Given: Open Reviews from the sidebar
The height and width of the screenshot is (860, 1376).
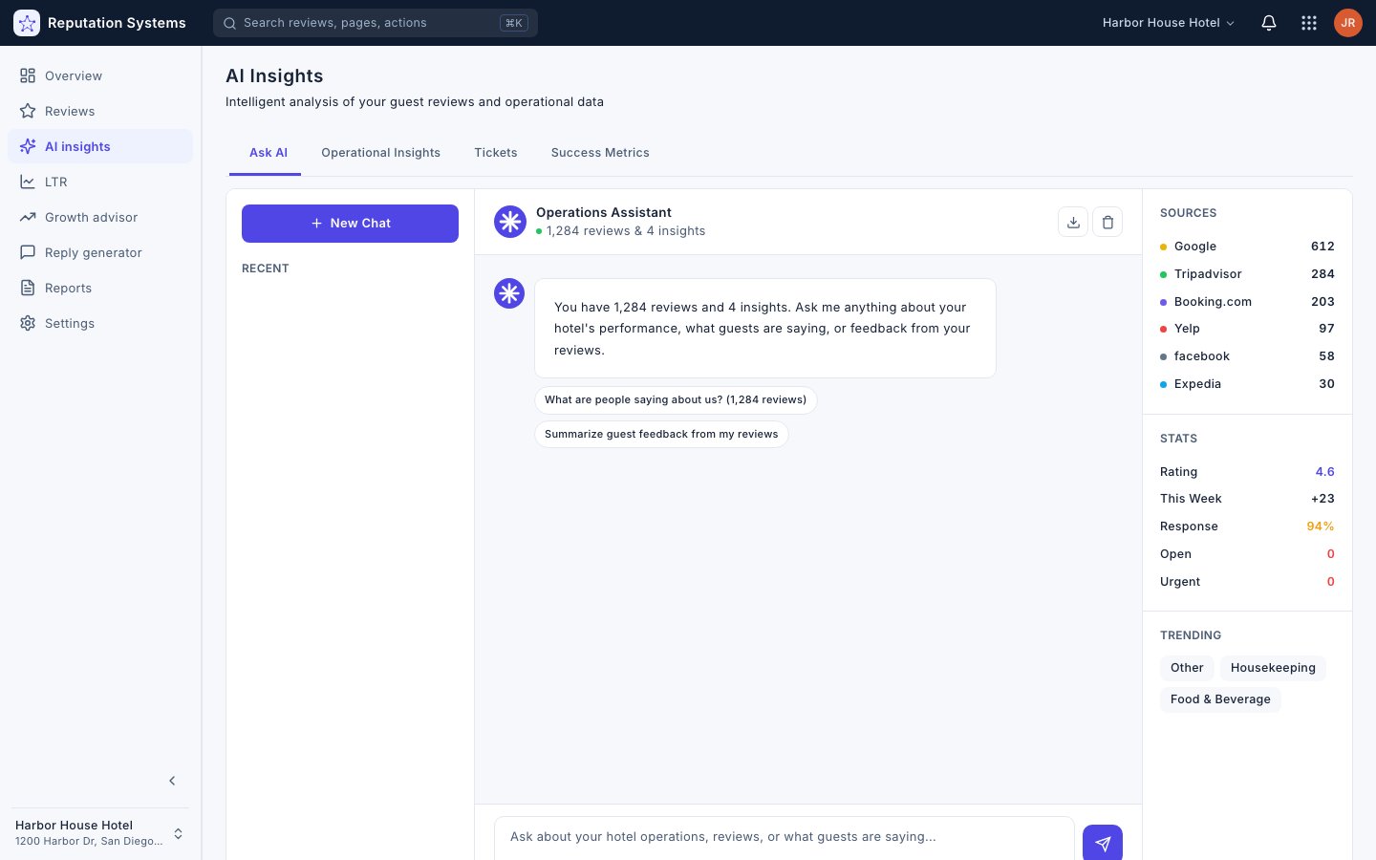Looking at the screenshot, I should [x=100, y=111].
